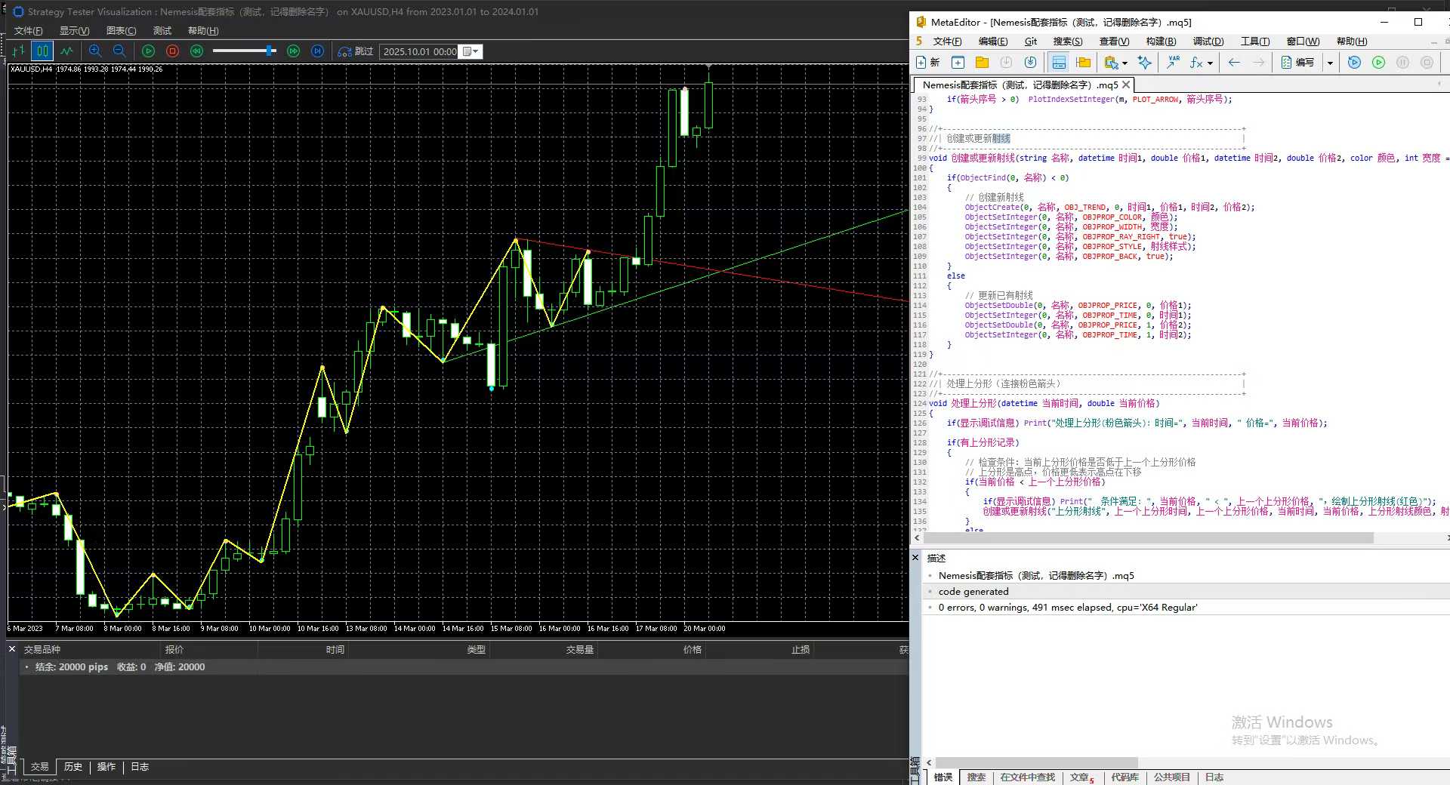
Task: Switch chart to bar chart display
Action: (18, 51)
